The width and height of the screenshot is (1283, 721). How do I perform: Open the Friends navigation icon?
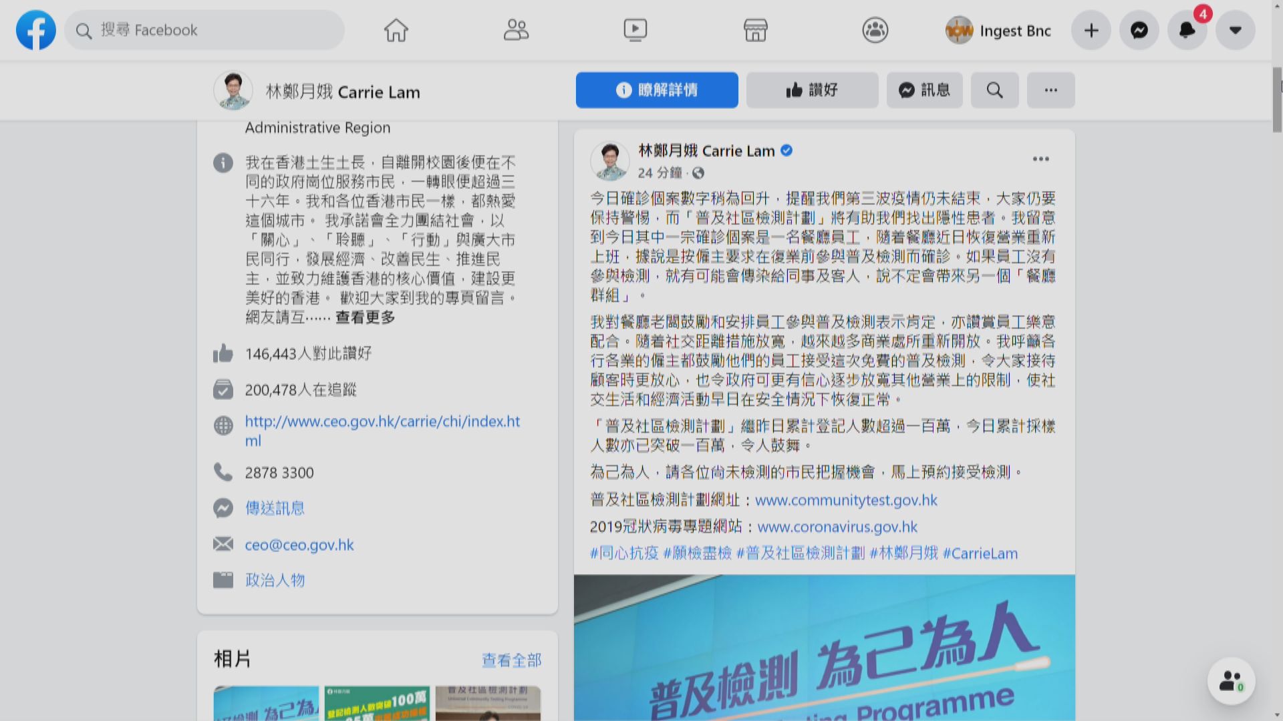515,29
